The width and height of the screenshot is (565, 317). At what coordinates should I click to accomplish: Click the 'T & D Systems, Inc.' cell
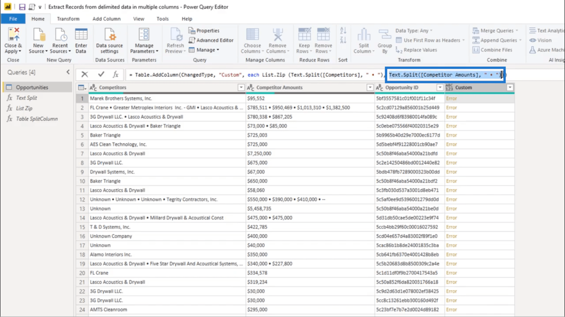pos(167,227)
